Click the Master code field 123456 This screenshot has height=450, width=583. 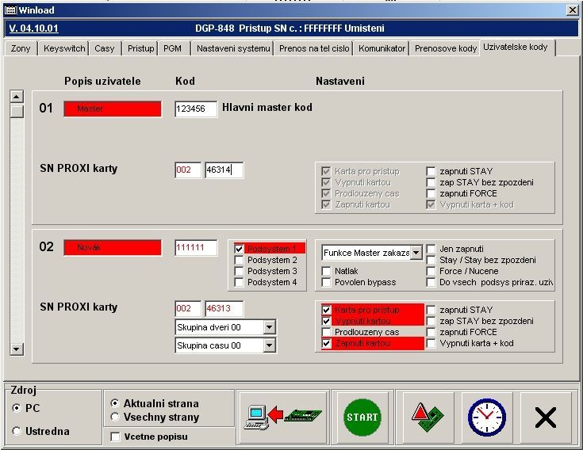pos(196,109)
